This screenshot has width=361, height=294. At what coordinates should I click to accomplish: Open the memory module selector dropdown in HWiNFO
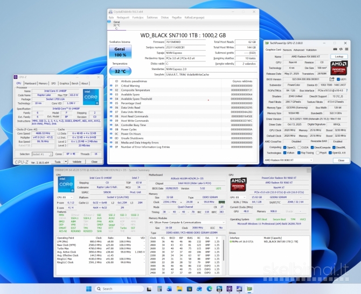[187, 222]
